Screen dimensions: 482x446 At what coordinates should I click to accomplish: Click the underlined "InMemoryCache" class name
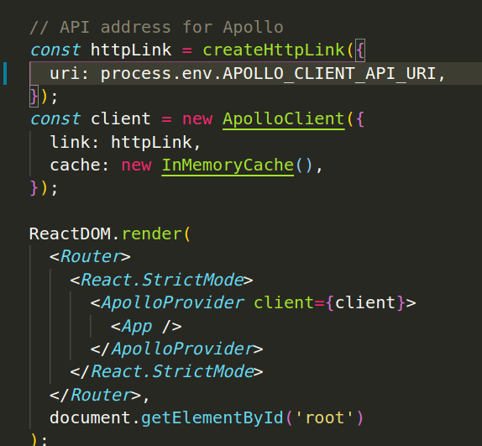(228, 165)
